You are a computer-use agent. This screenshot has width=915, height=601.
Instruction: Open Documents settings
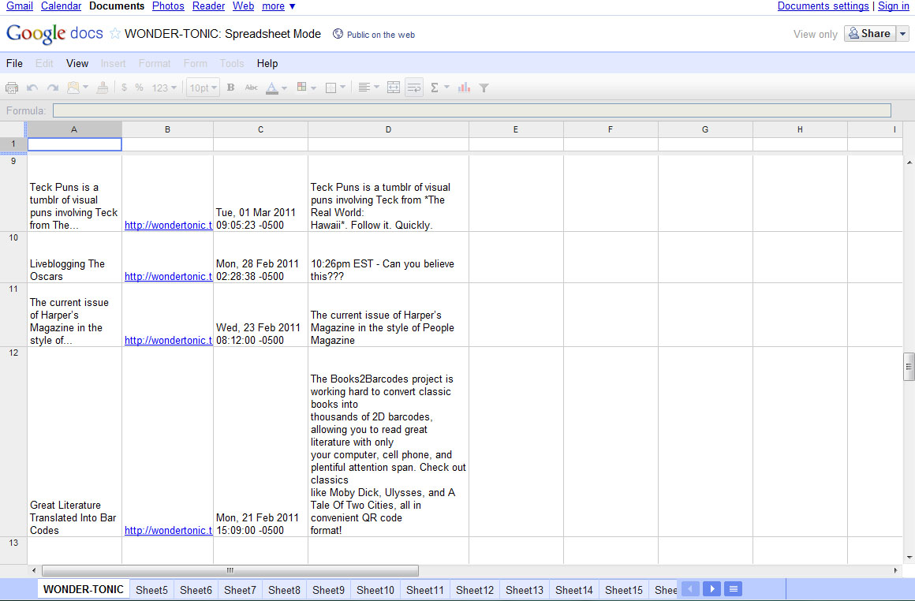click(x=823, y=6)
